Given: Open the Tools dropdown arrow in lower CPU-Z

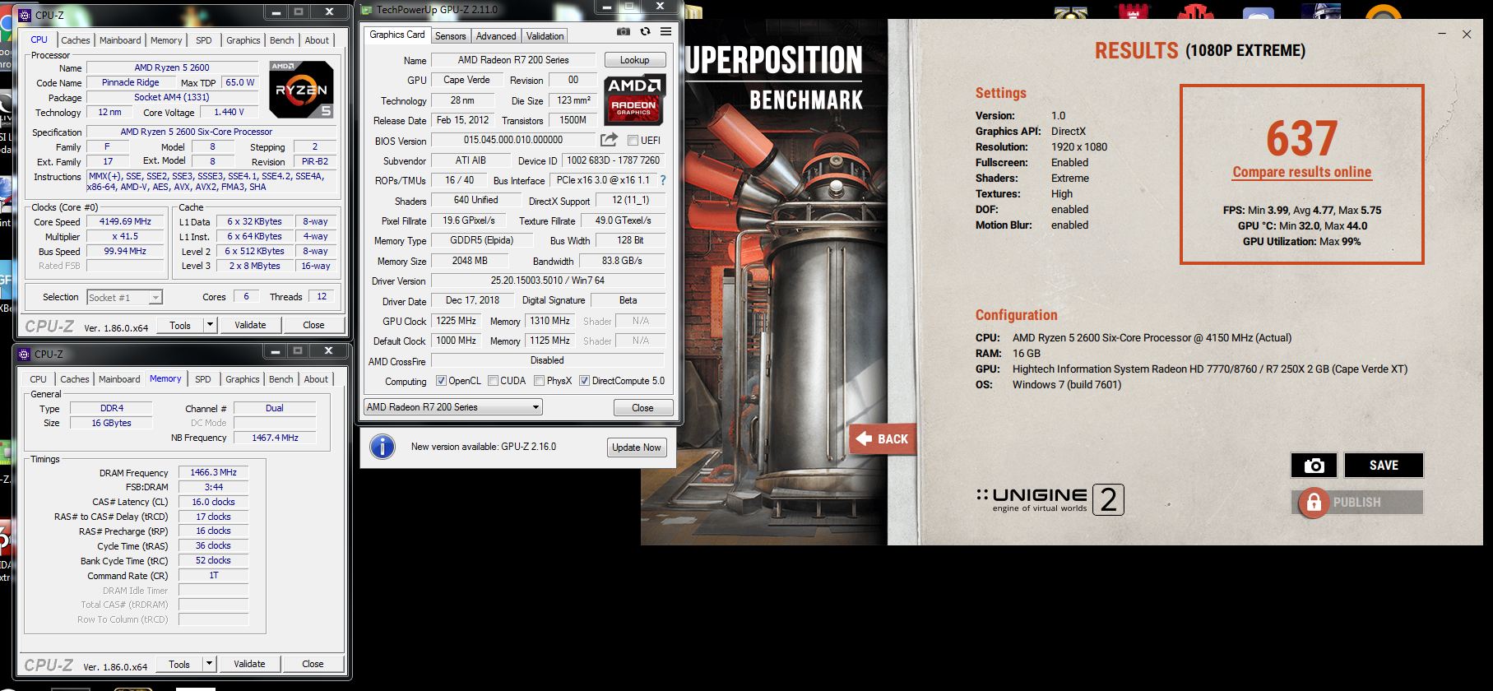Looking at the screenshot, I should click(x=209, y=664).
